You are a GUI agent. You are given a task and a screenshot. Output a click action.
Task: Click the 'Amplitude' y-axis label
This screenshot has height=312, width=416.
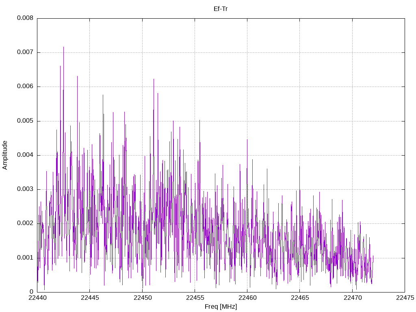click(5, 155)
